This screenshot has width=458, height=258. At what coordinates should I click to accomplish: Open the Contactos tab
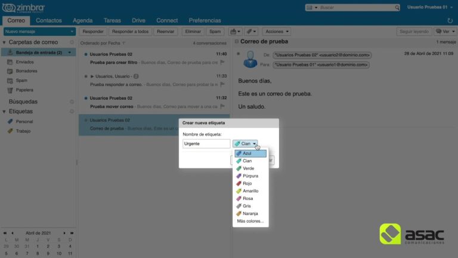coord(49,20)
